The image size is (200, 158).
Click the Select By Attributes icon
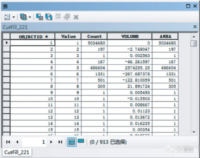click(x=40, y=17)
